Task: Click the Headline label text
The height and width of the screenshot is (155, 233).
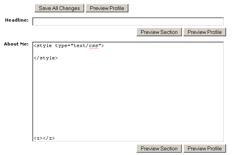Action: pos(17,20)
